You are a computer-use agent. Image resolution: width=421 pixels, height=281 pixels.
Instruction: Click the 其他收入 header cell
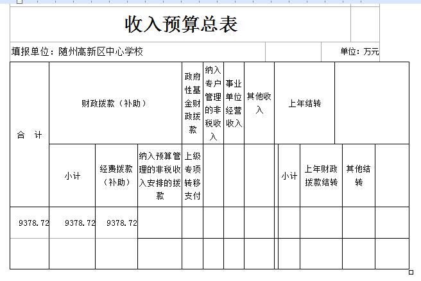click(259, 103)
